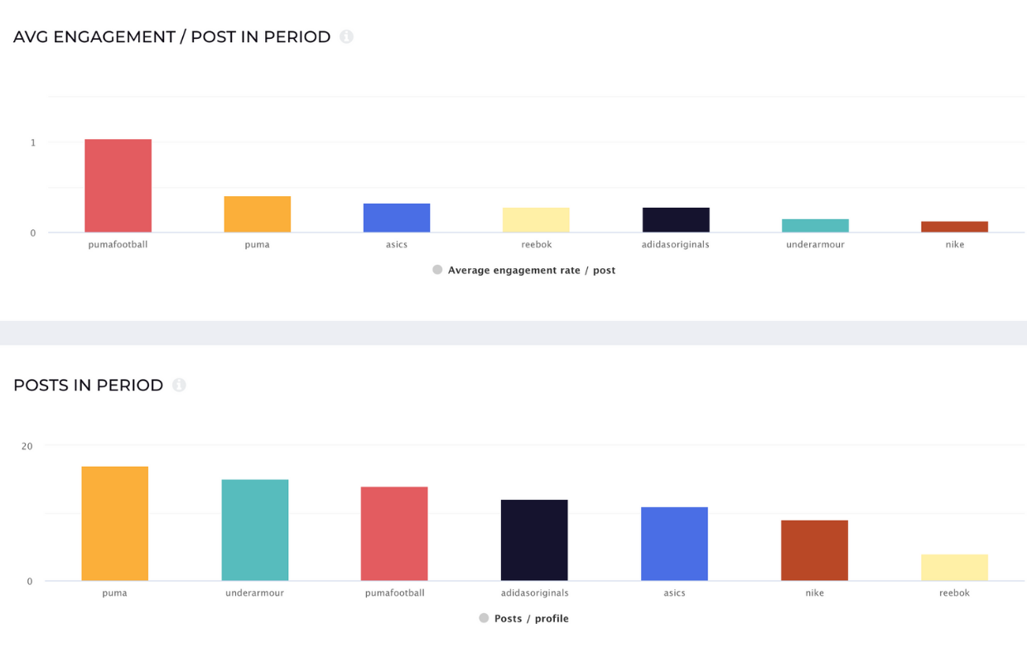Click brown nike bar in posts chart

(814, 550)
